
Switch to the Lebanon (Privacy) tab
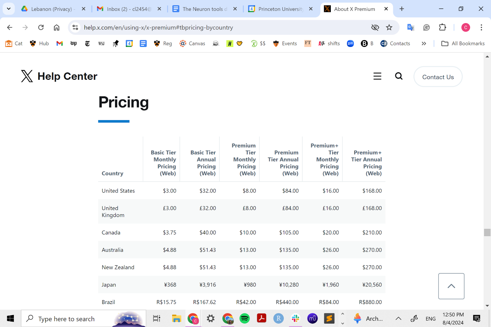(53, 9)
